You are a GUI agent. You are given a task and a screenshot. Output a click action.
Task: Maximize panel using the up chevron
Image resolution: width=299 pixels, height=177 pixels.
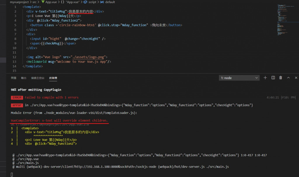[288, 78]
